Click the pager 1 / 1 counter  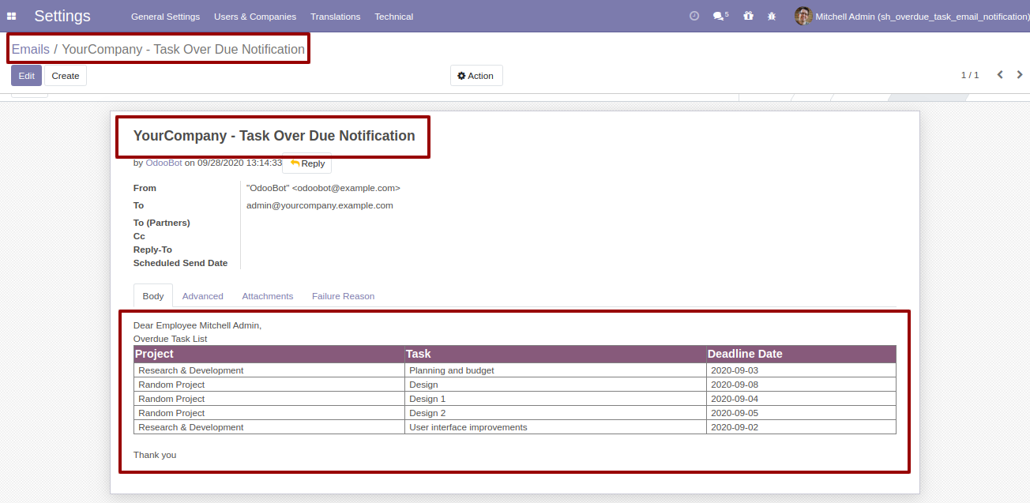pos(970,75)
